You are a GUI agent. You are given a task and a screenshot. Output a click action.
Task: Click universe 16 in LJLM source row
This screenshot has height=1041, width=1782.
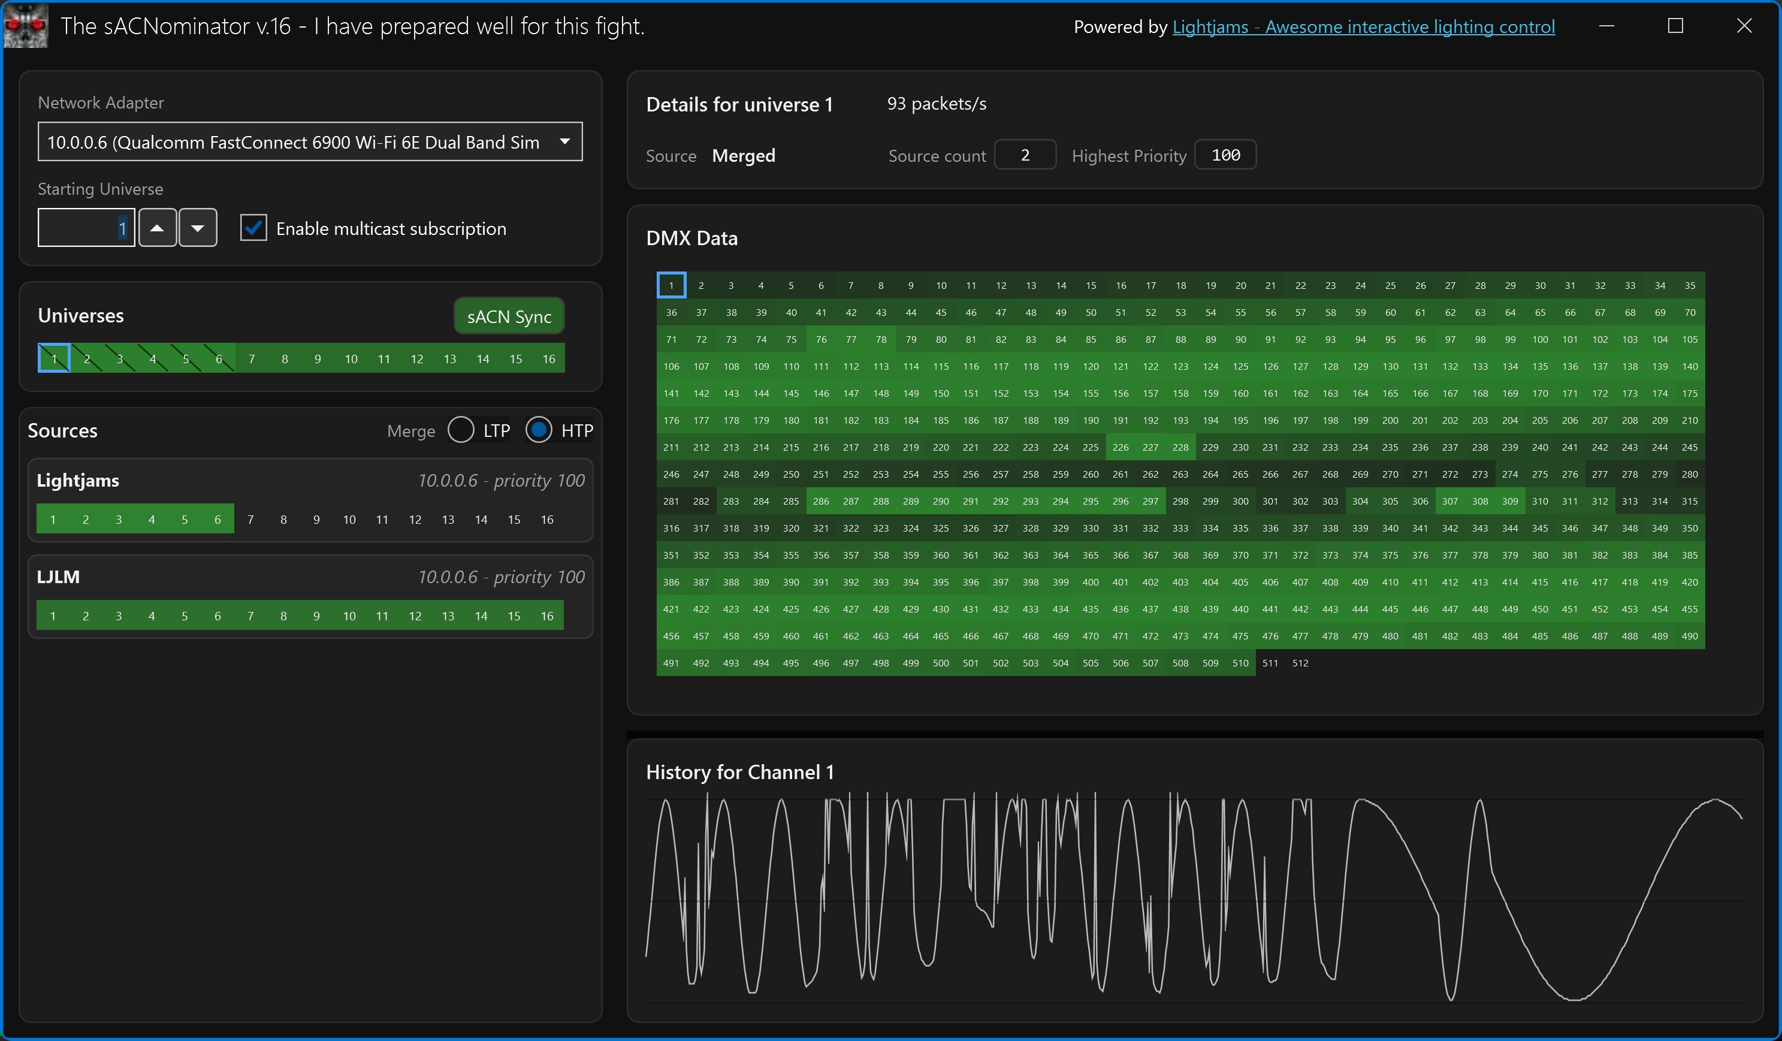pos(547,615)
